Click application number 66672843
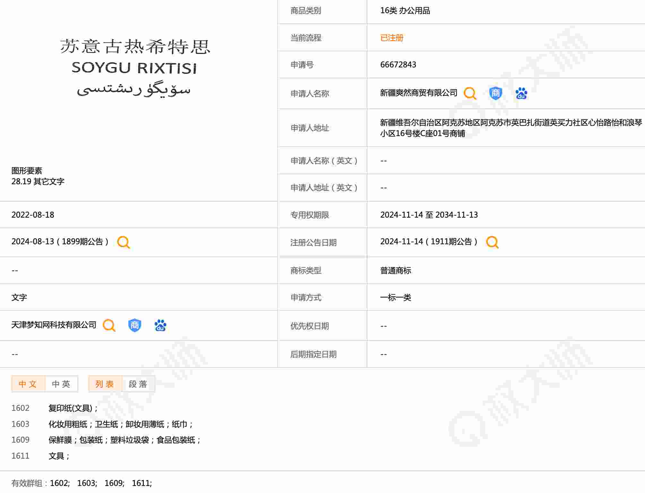The height and width of the screenshot is (493, 645). (x=398, y=65)
